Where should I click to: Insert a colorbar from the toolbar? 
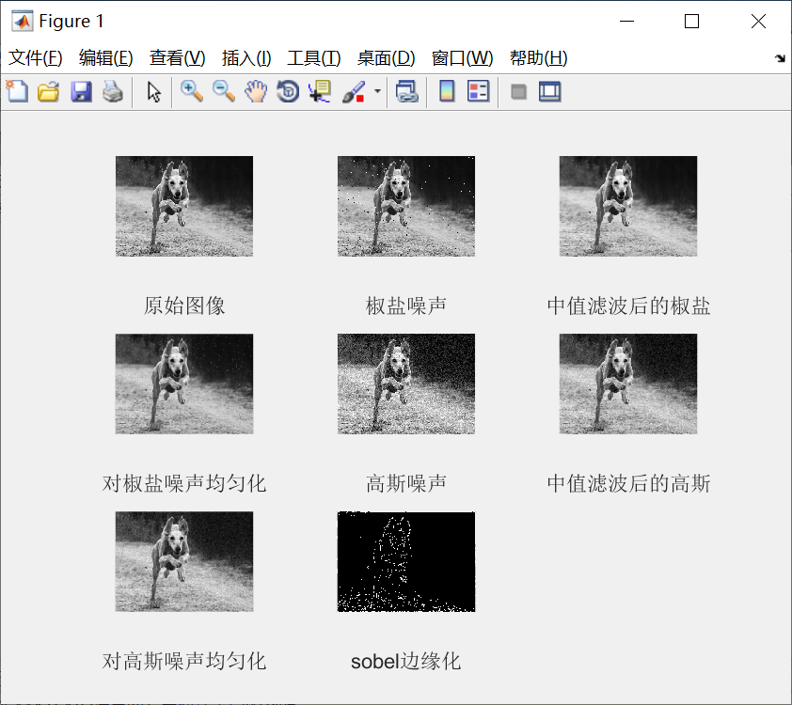[447, 92]
